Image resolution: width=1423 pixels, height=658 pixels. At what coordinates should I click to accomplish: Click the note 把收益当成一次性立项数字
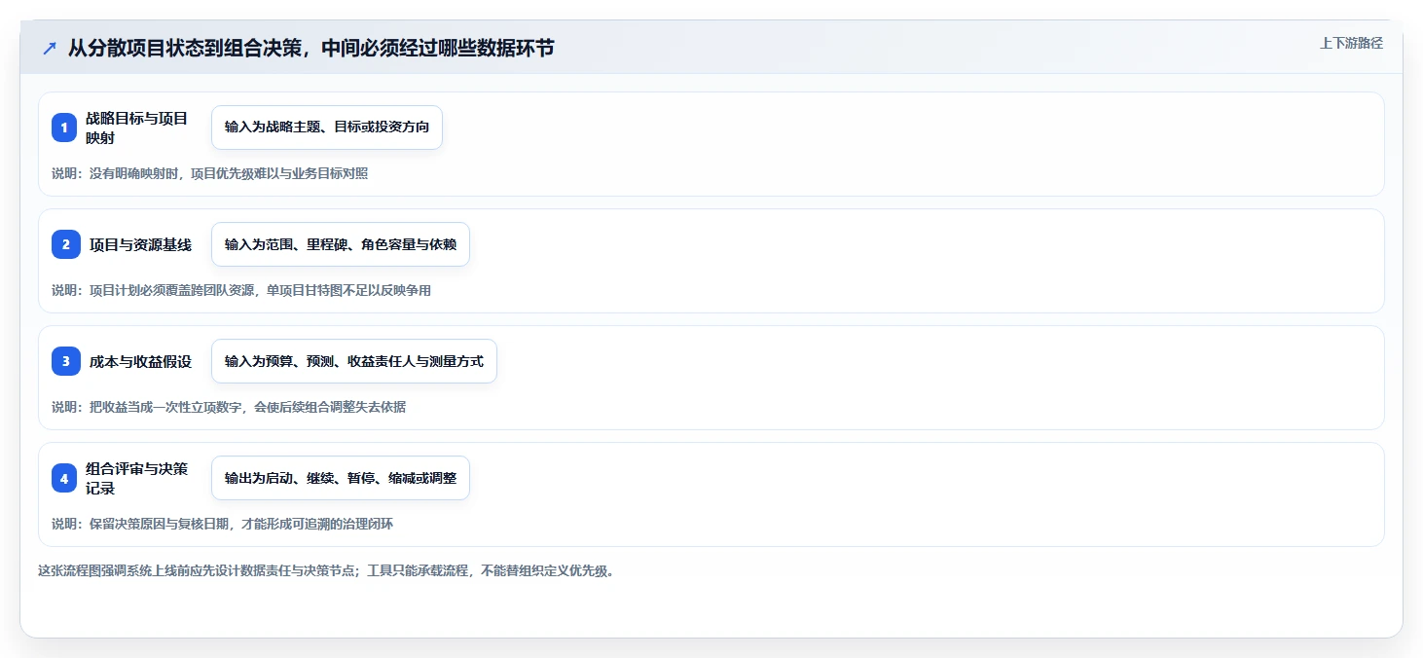229,407
